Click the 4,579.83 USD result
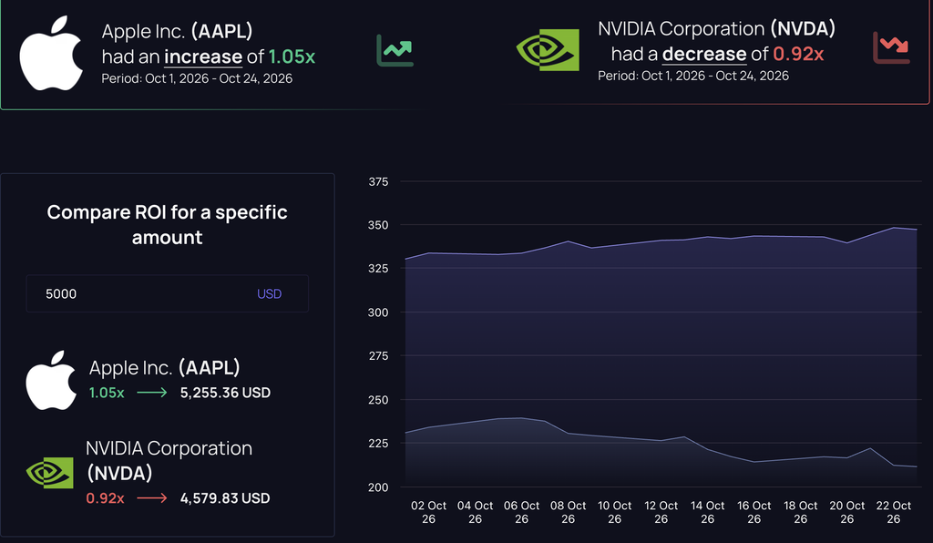 (x=225, y=497)
